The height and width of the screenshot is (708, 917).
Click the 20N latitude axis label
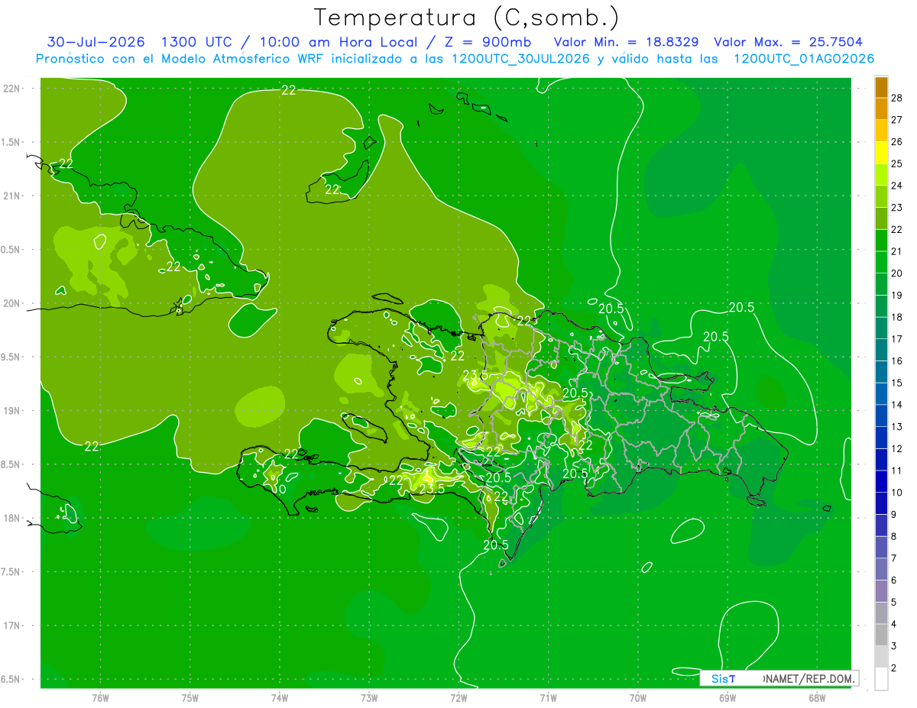coord(11,303)
